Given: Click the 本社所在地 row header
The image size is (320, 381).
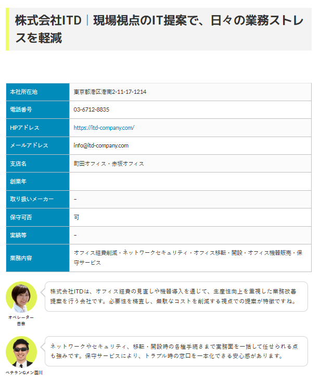Looking at the screenshot, I should tap(24, 92).
